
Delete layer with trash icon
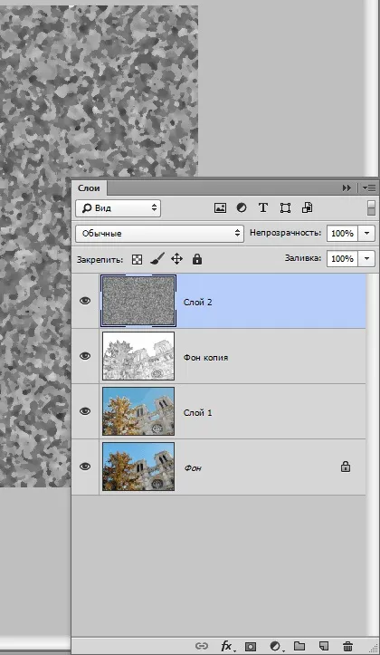pos(348,646)
